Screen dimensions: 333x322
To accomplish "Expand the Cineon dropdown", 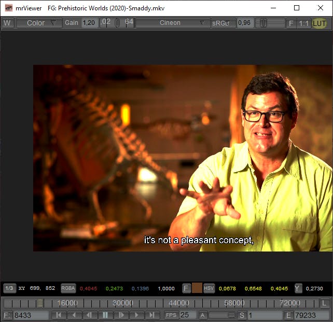I will (172, 23).
